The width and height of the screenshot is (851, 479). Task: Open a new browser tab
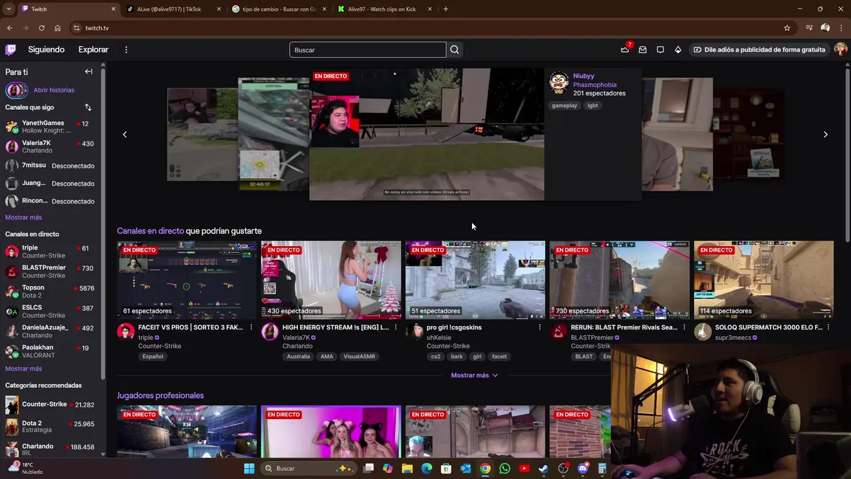pos(445,9)
